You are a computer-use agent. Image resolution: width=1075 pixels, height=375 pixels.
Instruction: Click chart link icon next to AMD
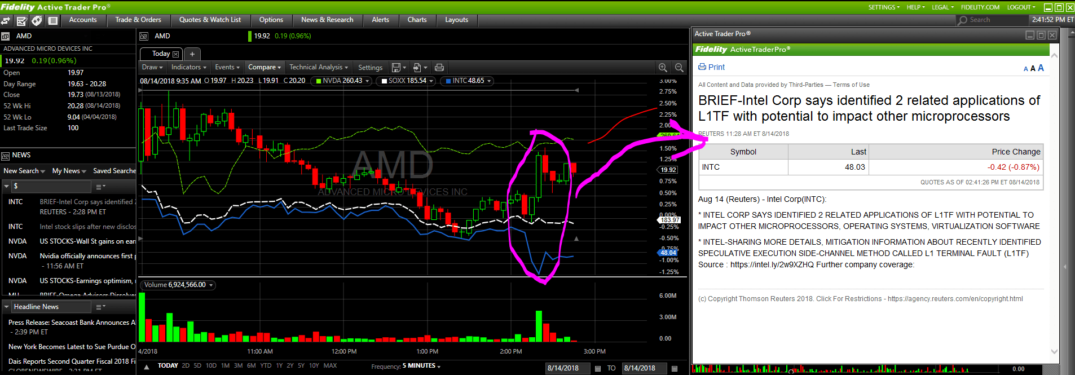click(x=144, y=36)
